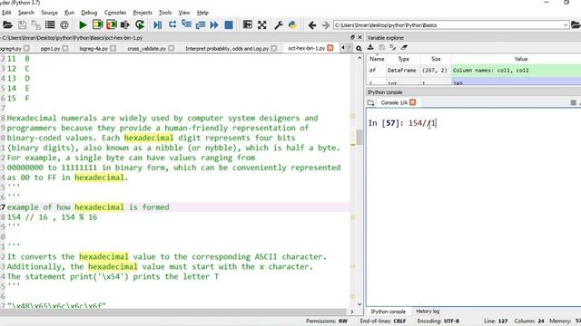The height and width of the screenshot is (326, 581).
Task: Open the Run menu
Action: tap(69, 13)
